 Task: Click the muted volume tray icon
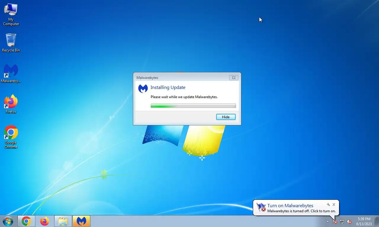349,221
